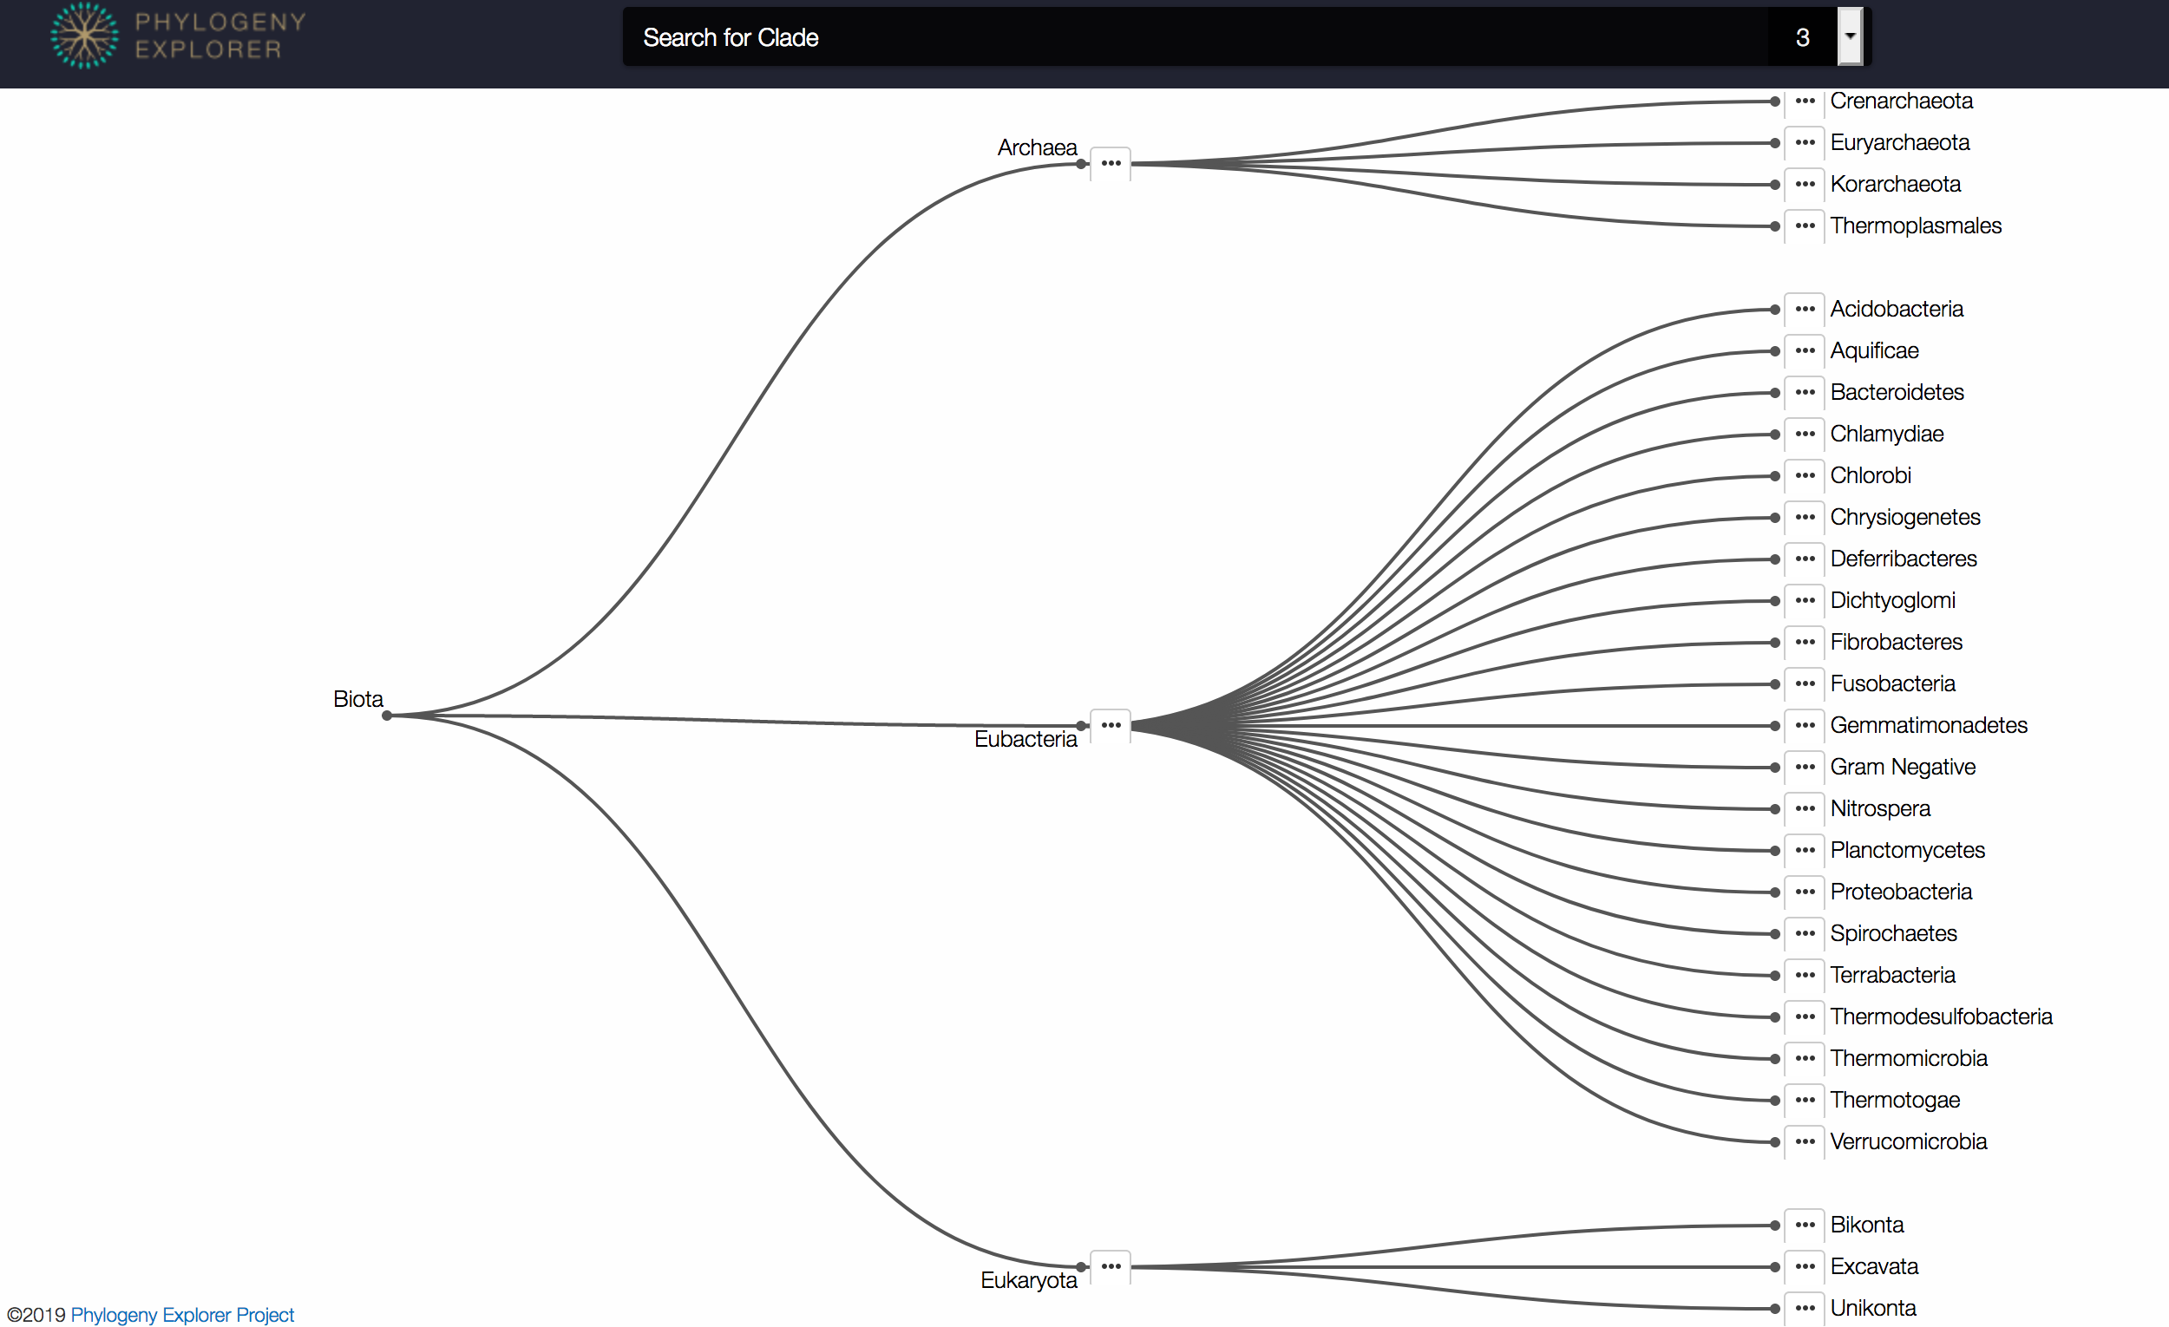
Task: Open the ellipsis menu for Bacteroidetes
Action: [x=1805, y=393]
